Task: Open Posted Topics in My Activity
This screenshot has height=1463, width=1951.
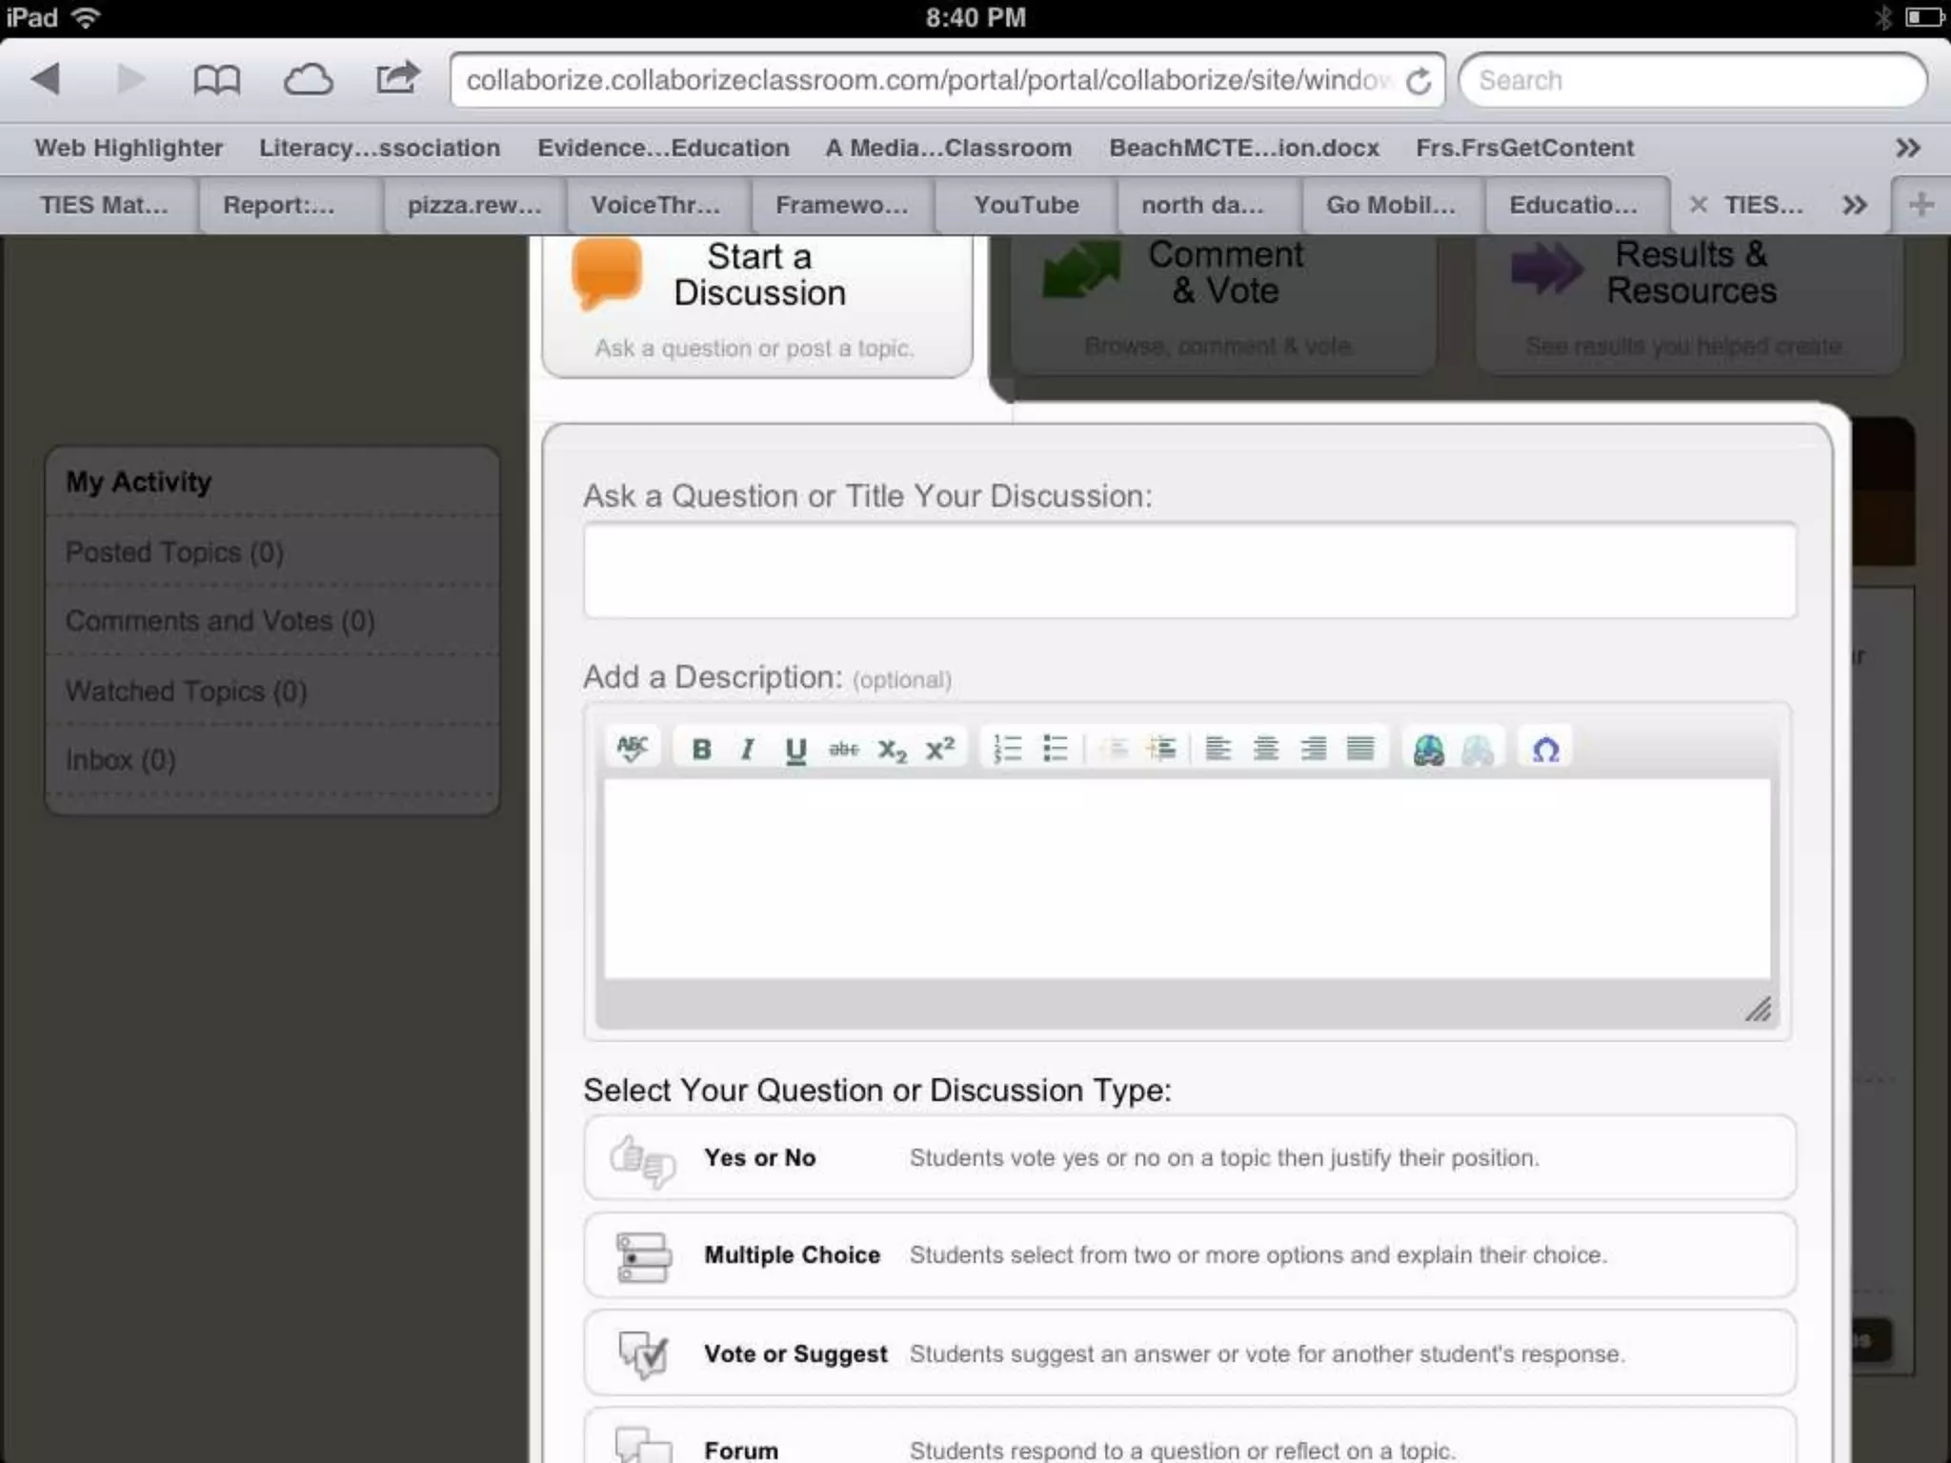Action: (x=174, y=552)
